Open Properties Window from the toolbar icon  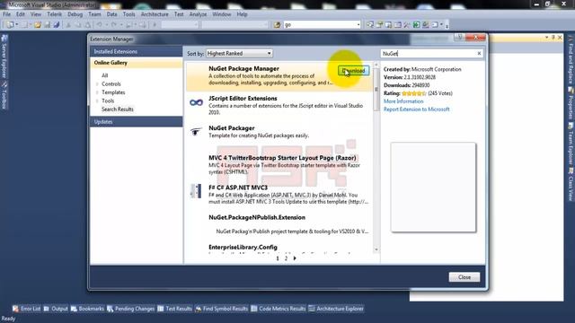(379, 25)
